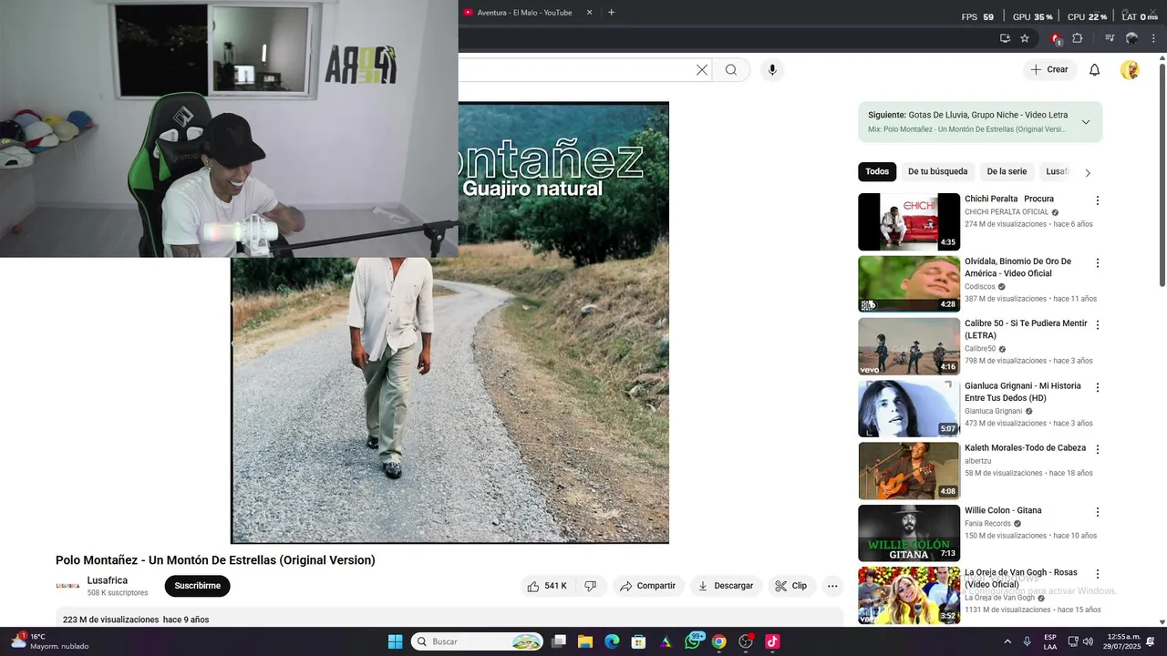Open options for La Oreja de Van Gogh Rosas

(x=1098, y=574)
